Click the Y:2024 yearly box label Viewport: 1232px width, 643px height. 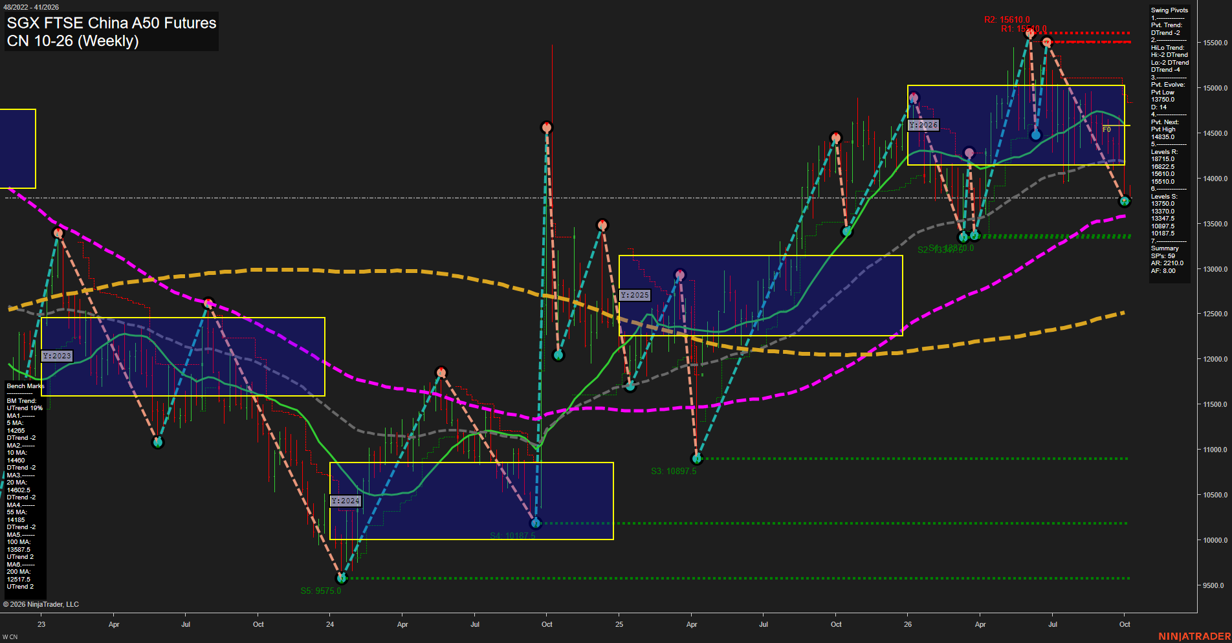pos(346,501)
